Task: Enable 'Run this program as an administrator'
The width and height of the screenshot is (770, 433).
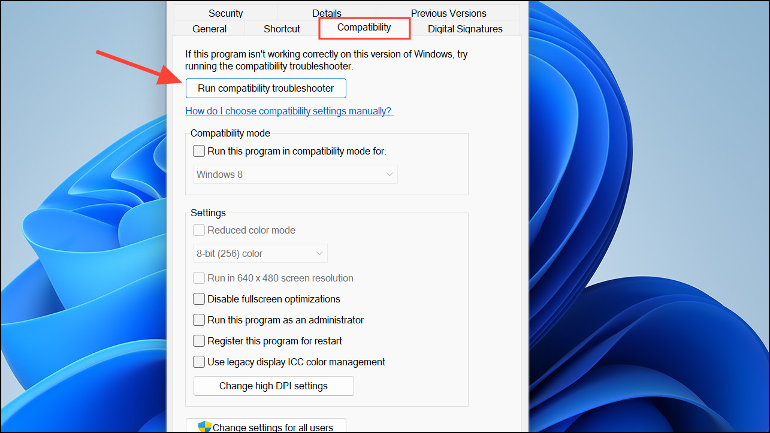Action: point(199,320)
